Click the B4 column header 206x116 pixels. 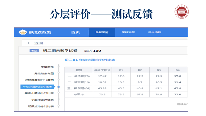tap(178, 70)
